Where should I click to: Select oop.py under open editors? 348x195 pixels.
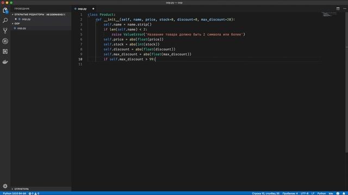[26, 19]
